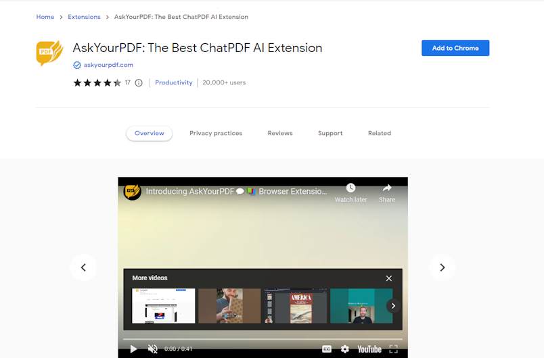Click the Share arrow icon in video
Image resolution: width=544 pixels, height=358 pixels.
point(387,188)
